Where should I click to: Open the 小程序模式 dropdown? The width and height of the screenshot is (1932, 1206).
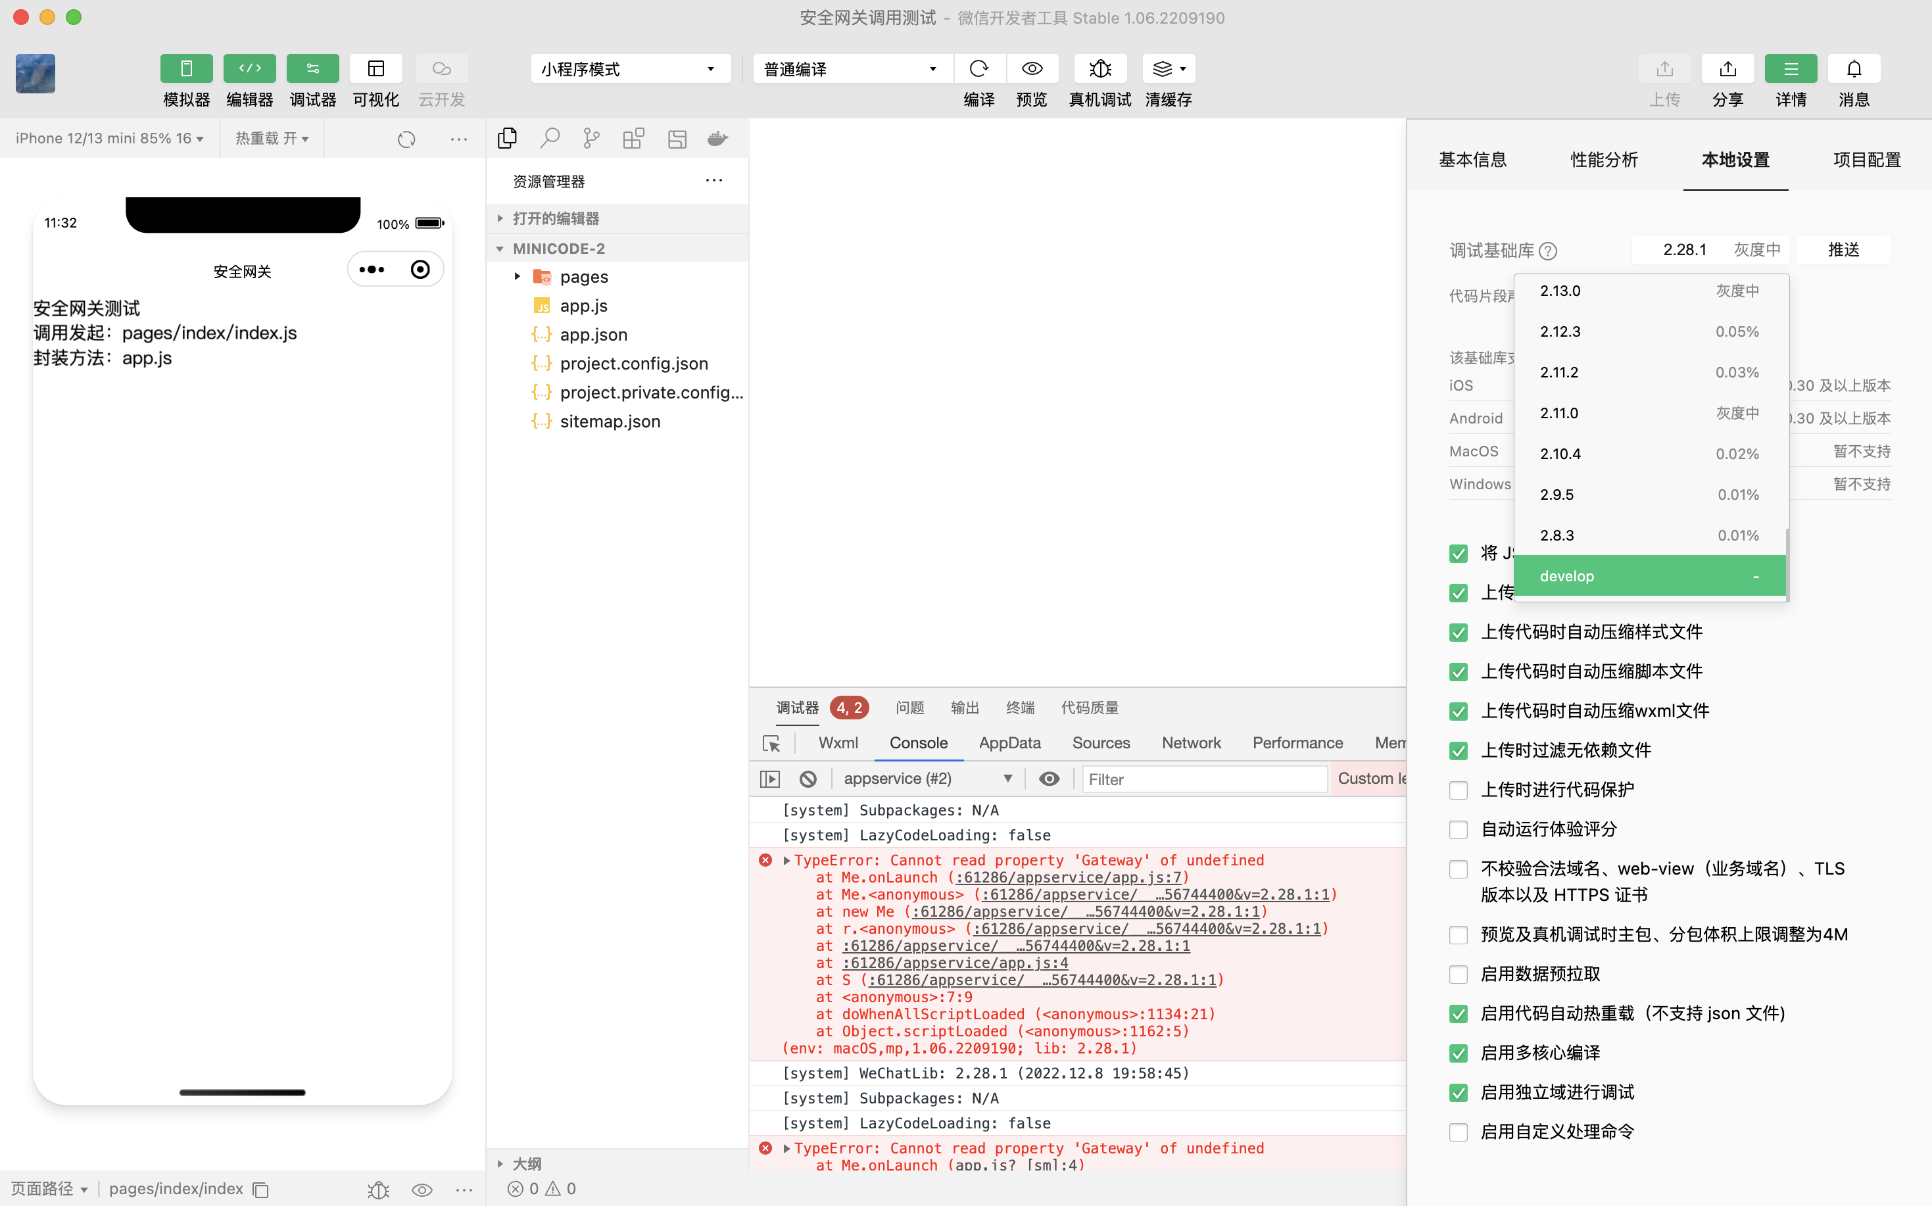coord(629,68)
